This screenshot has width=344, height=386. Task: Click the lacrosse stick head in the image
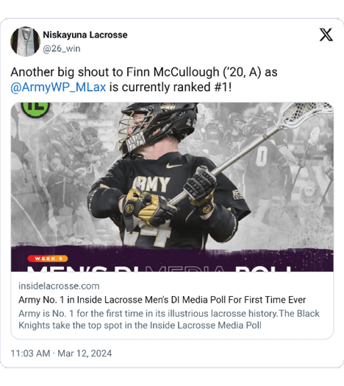click(x=307, y=113)
